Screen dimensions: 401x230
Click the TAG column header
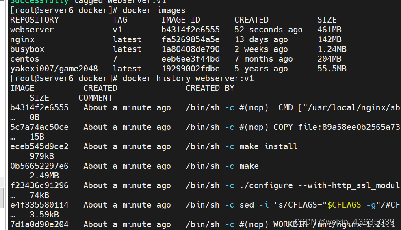pos(120,20)
